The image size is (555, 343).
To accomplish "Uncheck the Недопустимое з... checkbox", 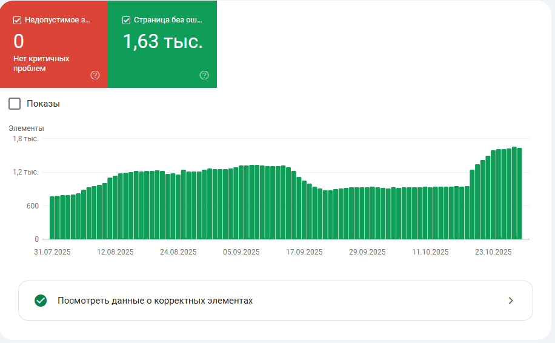I will (x=18, y=21).
